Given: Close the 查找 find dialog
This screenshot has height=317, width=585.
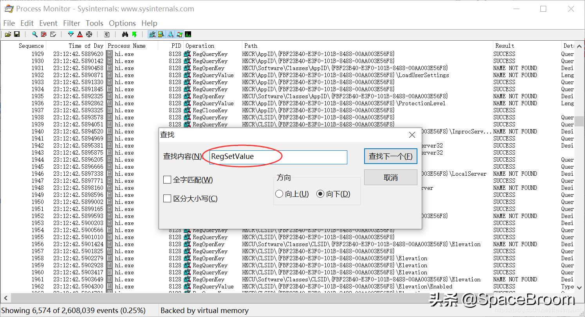Looking at the screenshot, I should [412, 135].
